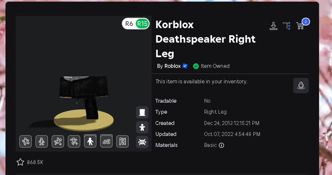Image resolution: width=332 pixels, height=175 pixels.
Task: Select the climb animation icon
Action: [123, 141]
